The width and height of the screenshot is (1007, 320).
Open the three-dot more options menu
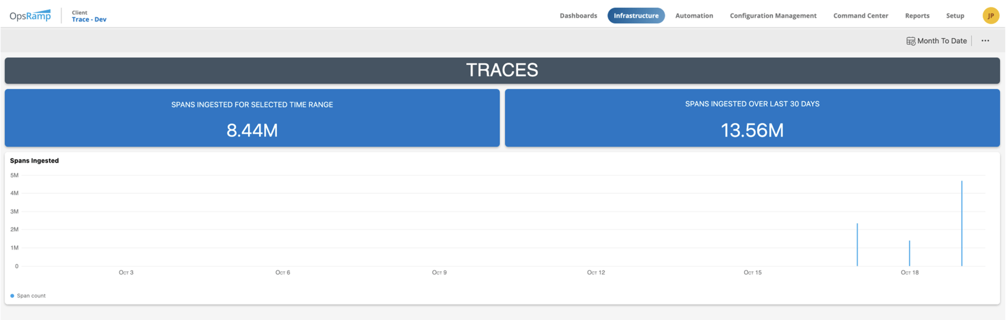[985, 41]
